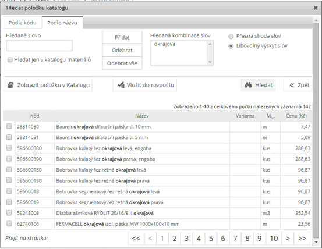Click the binoculars icon on Hledat button

point(248,85)
